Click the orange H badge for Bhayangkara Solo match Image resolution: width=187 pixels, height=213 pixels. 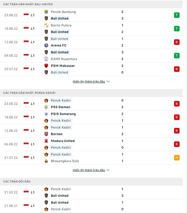177,158
